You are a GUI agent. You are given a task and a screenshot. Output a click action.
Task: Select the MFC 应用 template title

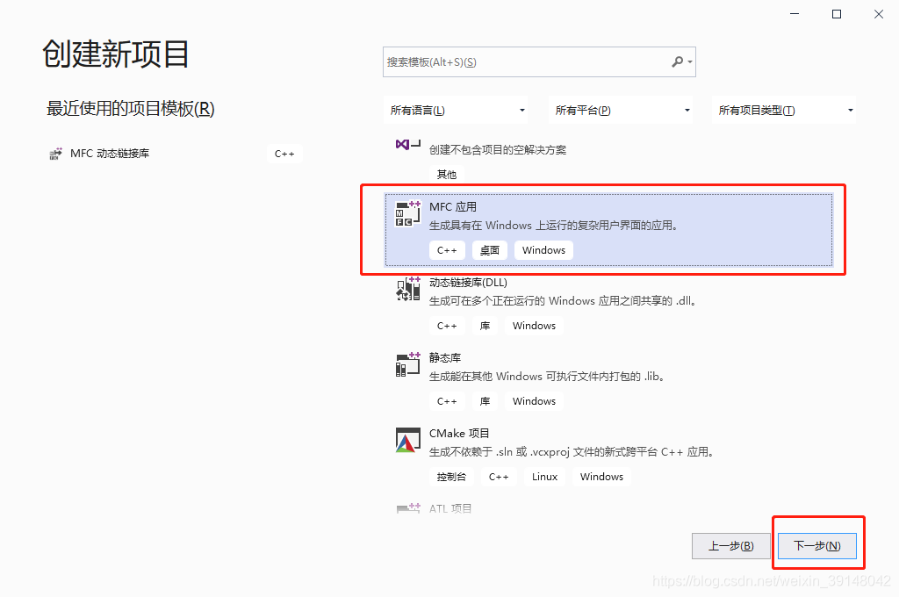453,207
